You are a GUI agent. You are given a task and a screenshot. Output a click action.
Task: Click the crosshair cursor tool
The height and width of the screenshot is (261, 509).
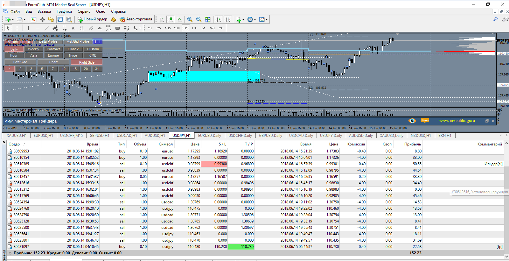point(17,28)
